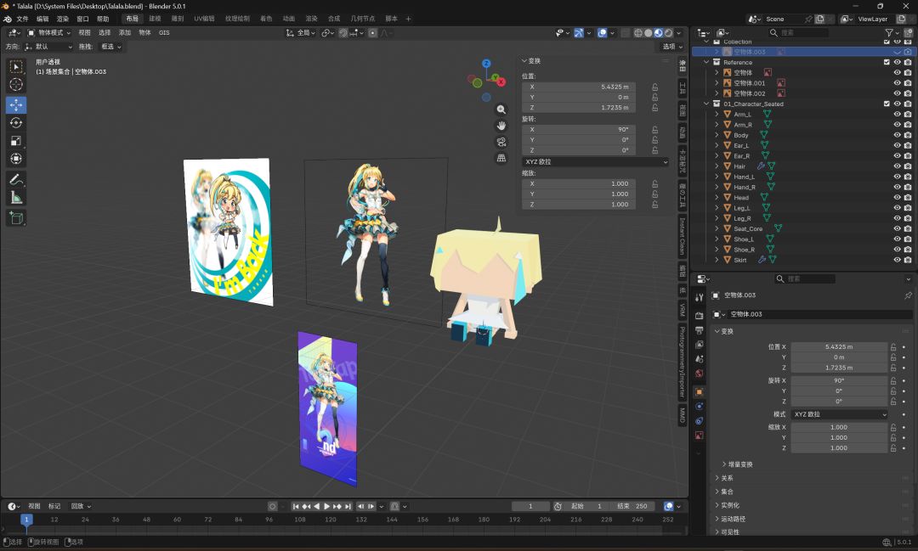Image resolution: width=918 pixels, height=551 pixels.
Task: Switch perspective/orthographic with the grid icon
Action: click(x=501, y=158)
